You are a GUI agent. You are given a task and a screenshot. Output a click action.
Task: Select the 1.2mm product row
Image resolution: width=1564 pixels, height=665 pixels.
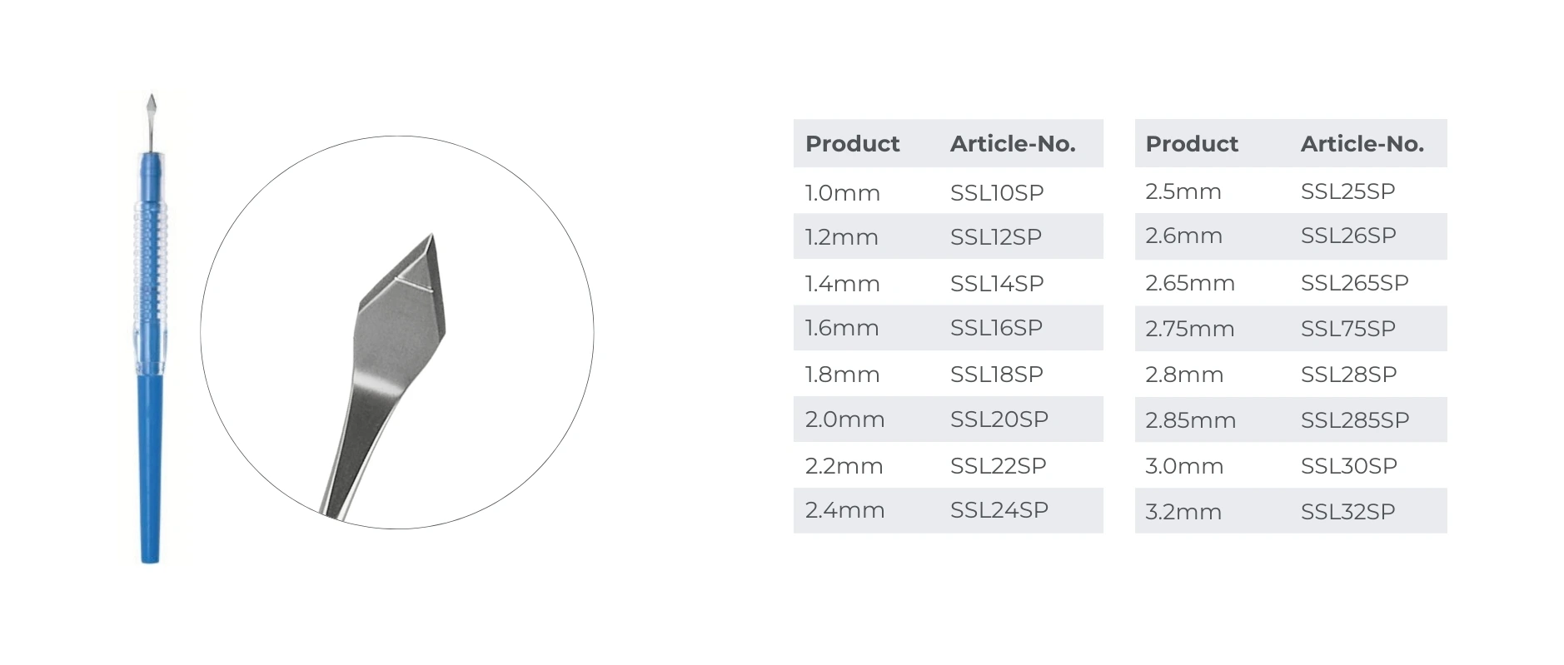pyautogui.click(x=948, y=236)
